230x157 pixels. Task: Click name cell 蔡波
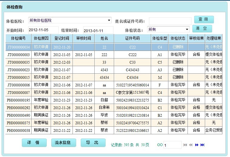104,130
